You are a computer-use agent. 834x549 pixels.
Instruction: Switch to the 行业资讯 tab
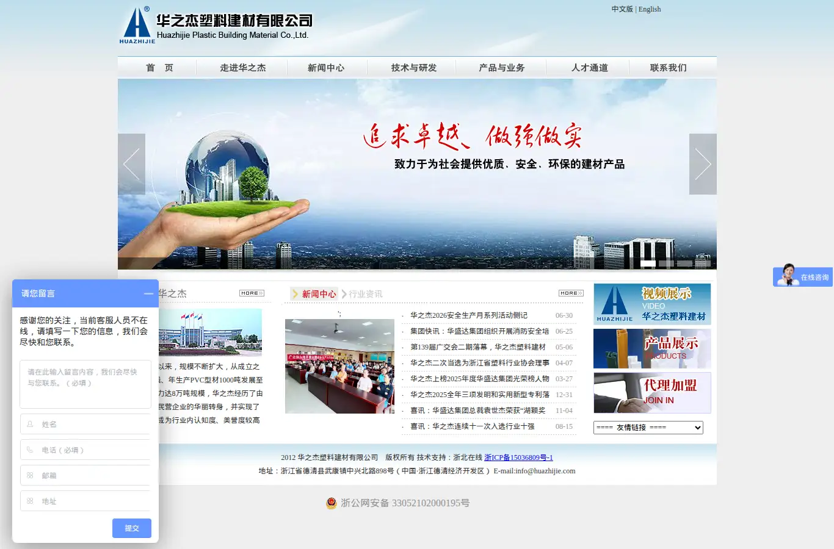[365, 294]
